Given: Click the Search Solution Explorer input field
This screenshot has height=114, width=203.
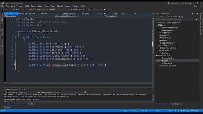Looking at the screenshot, I should tap(175, 19).
